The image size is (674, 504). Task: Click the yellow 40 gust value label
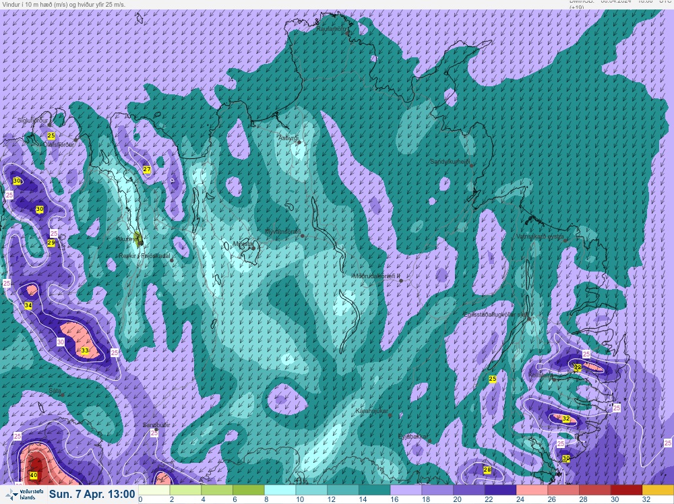(x=34, y=475)
